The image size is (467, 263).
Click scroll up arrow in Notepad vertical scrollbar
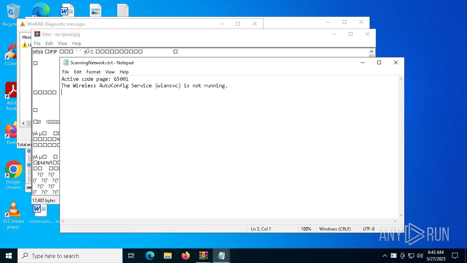[x=401, y=79]
